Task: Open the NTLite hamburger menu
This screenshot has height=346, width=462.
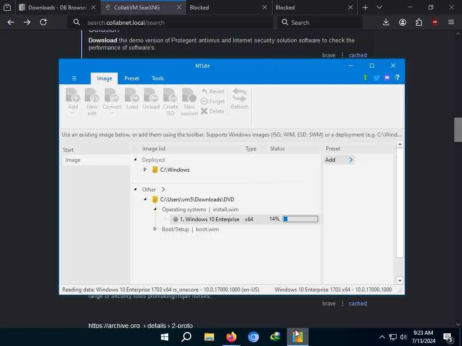Action: point(74,78)
